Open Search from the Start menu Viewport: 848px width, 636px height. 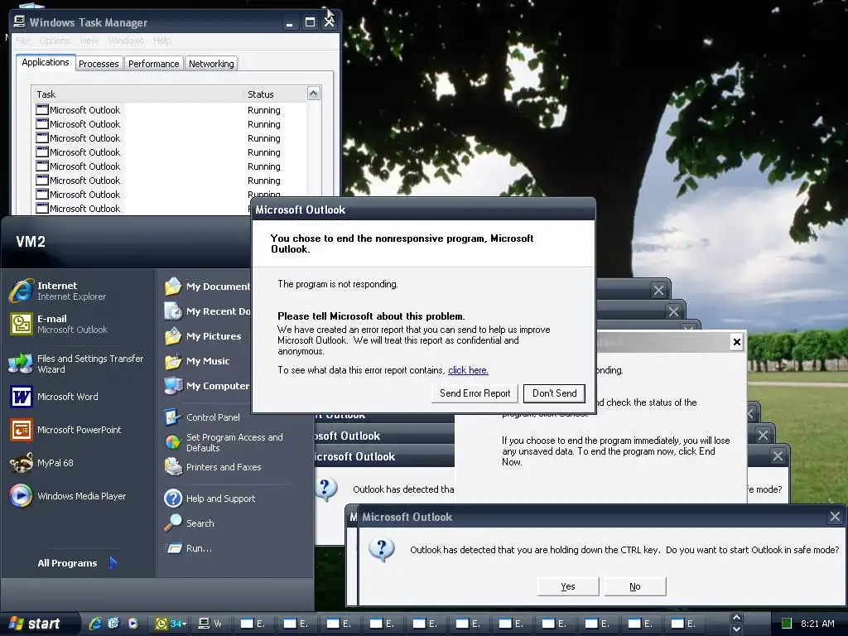tap(190, 523)
